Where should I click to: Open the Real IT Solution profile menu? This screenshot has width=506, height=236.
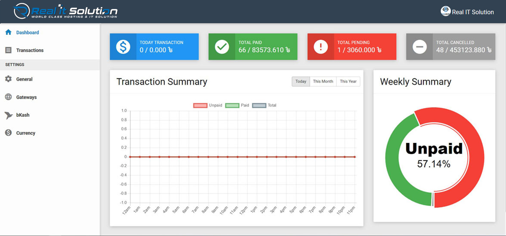point(467,12)
